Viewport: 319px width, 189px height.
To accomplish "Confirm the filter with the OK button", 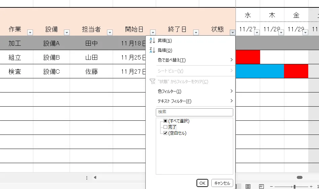I will (x=202, y=183).
